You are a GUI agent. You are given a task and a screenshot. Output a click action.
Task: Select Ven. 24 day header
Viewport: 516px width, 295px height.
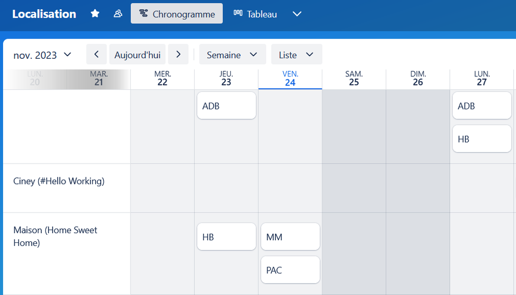290,79
